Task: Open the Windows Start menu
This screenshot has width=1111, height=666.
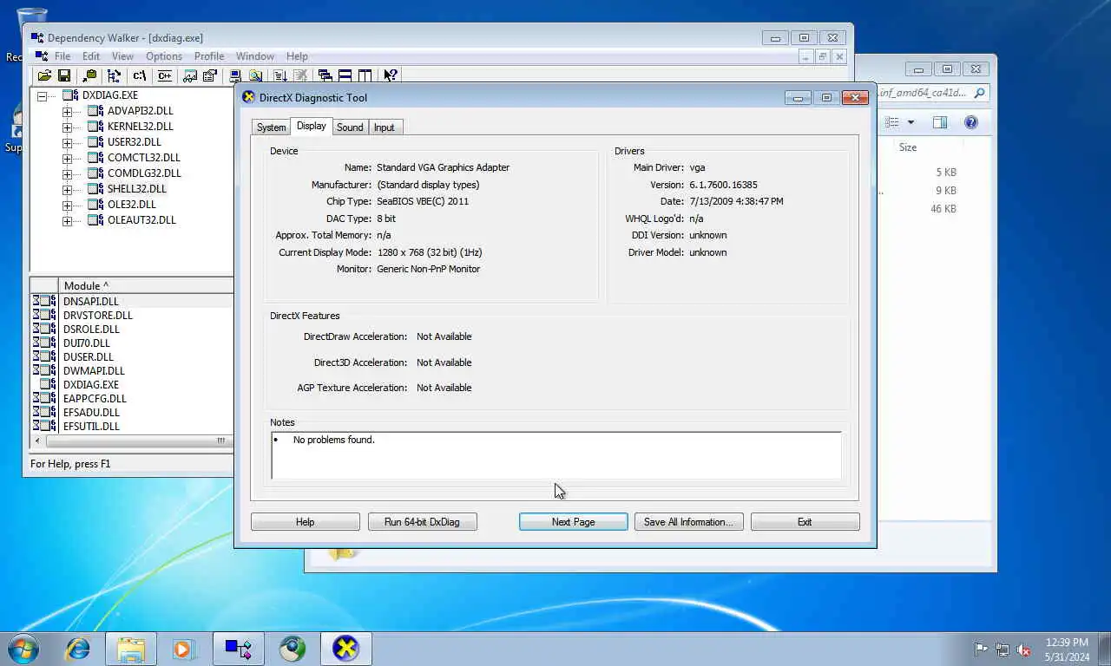Action: point(23,648)
